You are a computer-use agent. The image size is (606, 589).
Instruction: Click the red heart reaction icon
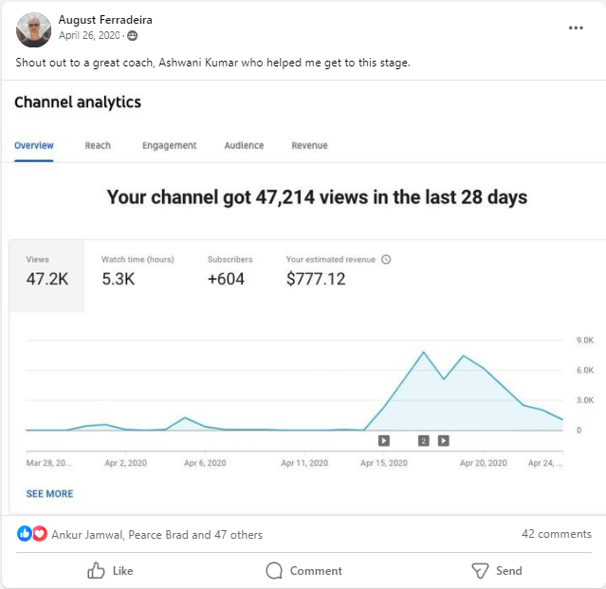(x=39, y=534)
